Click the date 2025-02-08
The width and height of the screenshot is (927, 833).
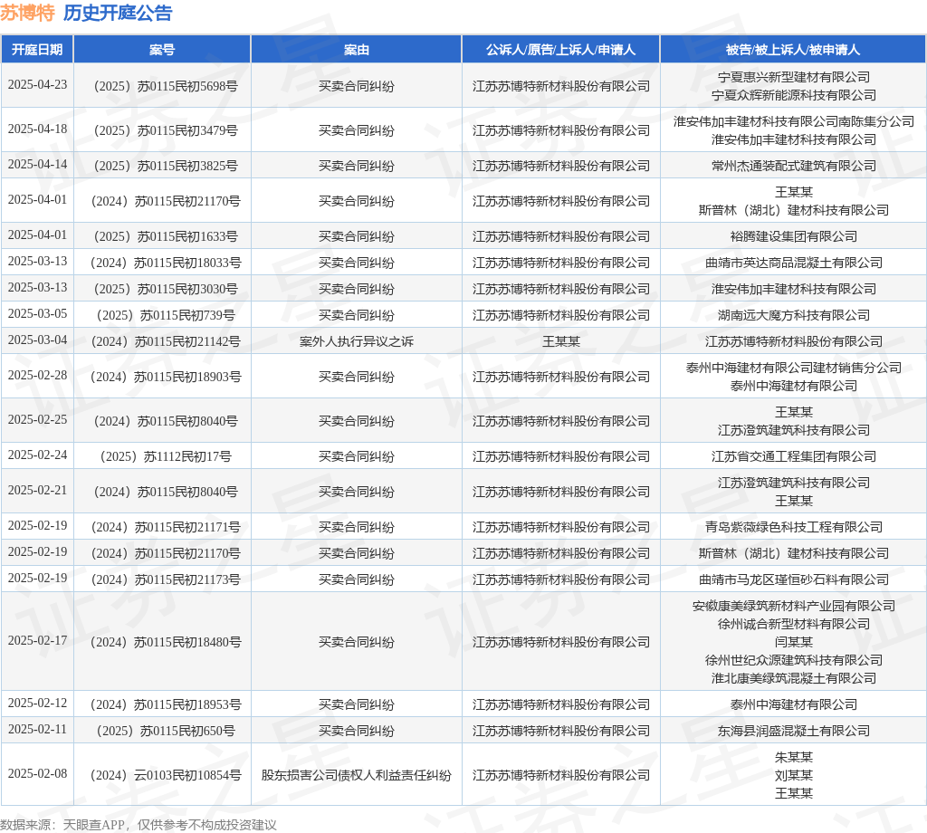tap(37, 774)
